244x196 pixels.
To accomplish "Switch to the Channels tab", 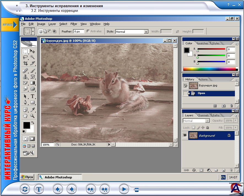I will click(203, 115).
